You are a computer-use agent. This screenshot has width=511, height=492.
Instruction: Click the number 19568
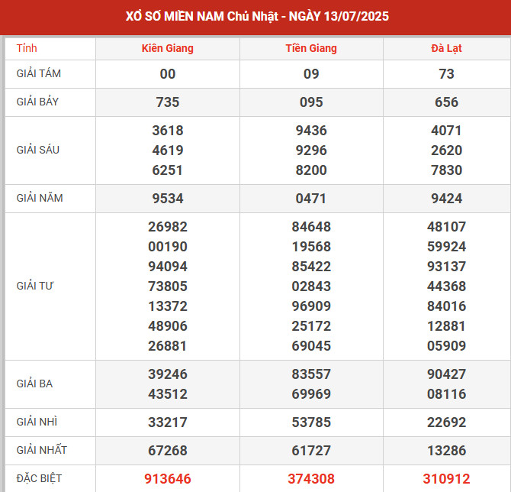pos(311,247)
